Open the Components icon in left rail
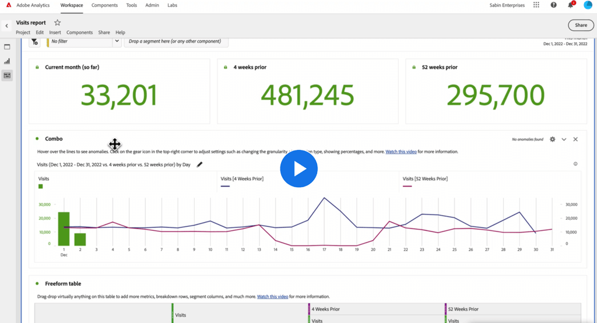 (7, 75)
